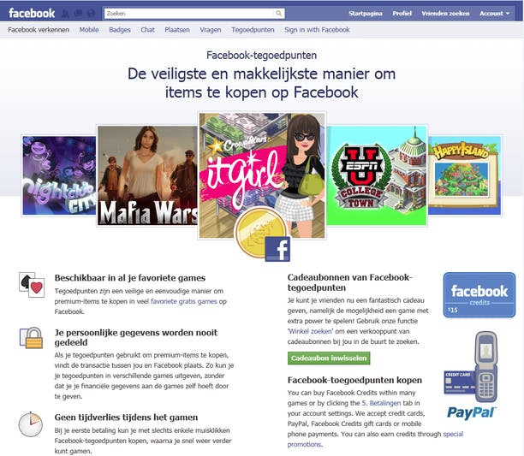This screenshot has height=456, width=524.
Task: Click the search magnifier icon in Zoeken box
Action: [278, 14]
